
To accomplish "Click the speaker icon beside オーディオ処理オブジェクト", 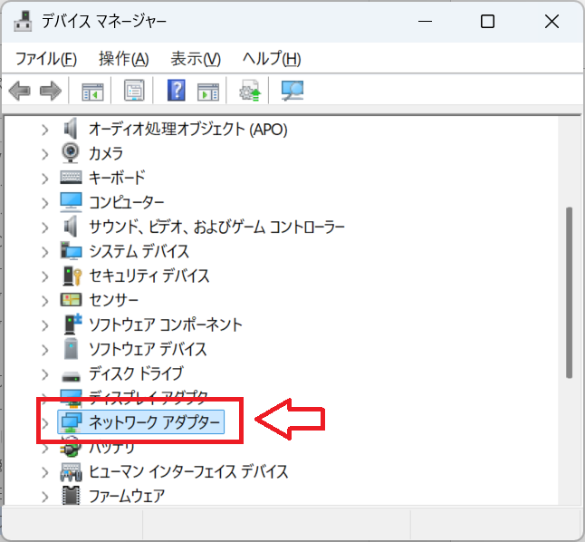I will (71, 129).
